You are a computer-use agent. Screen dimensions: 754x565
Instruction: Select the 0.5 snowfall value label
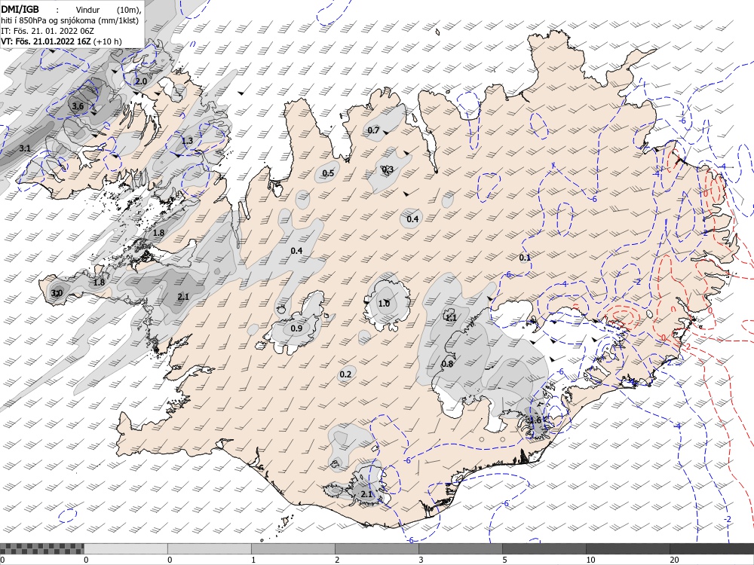(328, 173)
